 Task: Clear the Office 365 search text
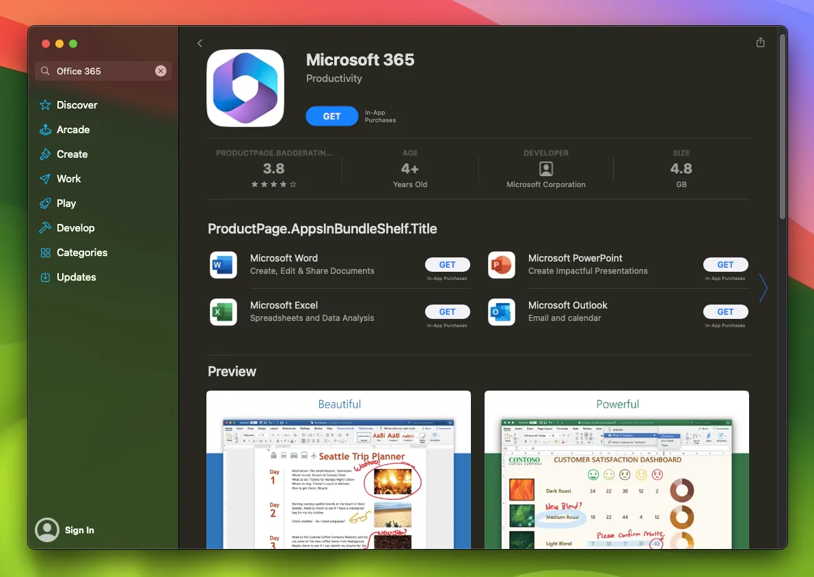(x=161, y=70)
